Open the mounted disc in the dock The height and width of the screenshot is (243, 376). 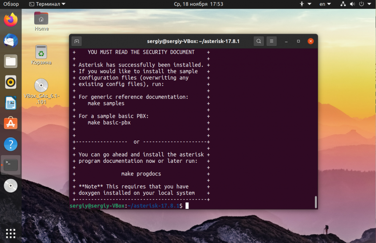[x=11, y=186]
